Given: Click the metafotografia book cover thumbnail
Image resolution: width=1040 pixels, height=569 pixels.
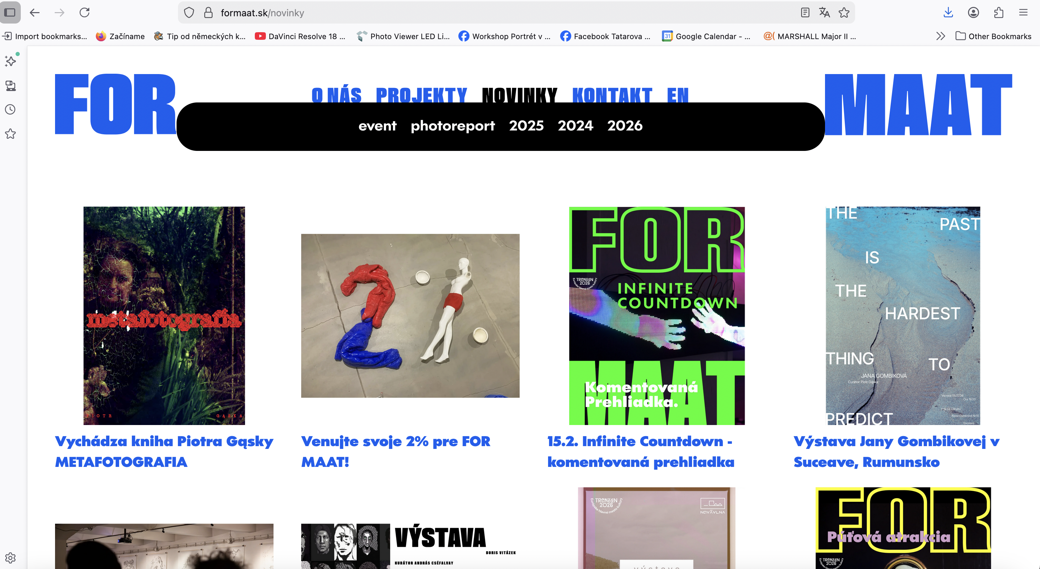Looking at the screenshot, I should [x=164, y=316].
